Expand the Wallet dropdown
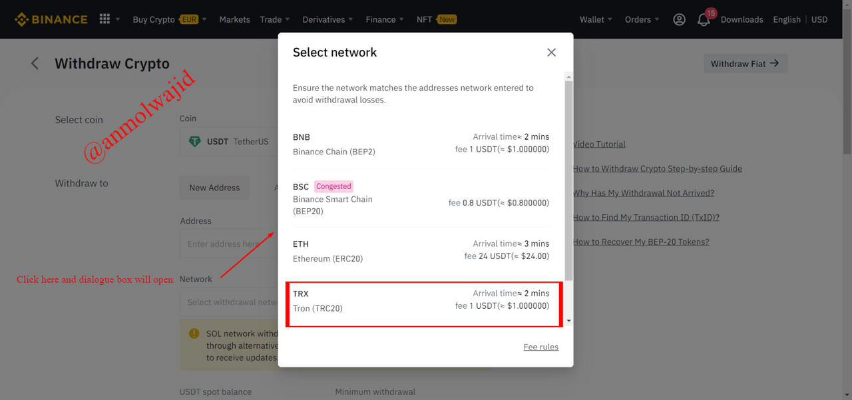The image size is (852, 400). tap(596, 19)
